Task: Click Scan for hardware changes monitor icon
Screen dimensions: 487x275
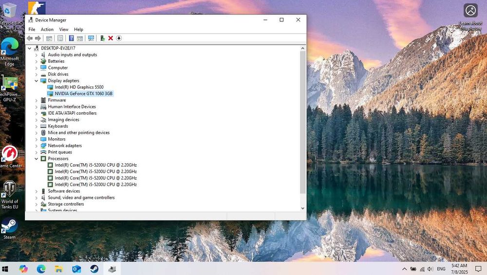Action: [x=91, y=38]
